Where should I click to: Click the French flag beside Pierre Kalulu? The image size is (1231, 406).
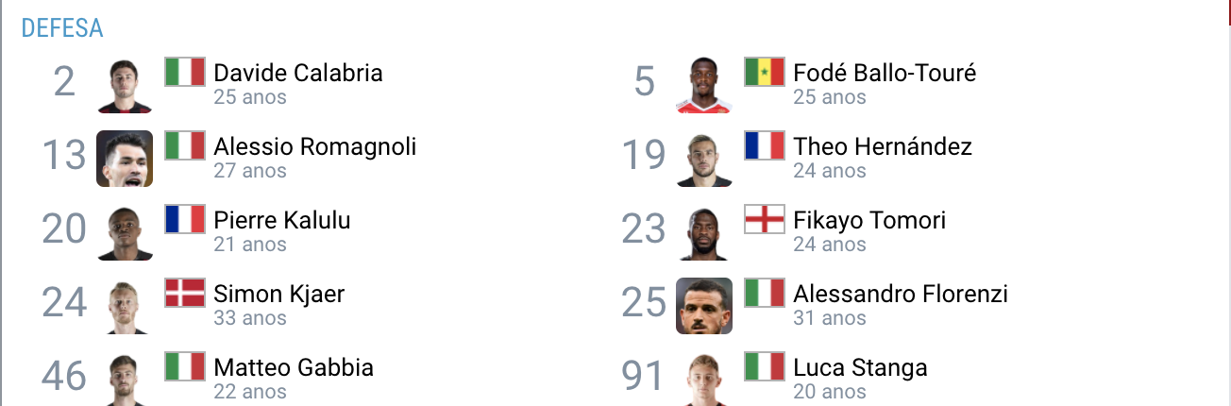[185, 219]
